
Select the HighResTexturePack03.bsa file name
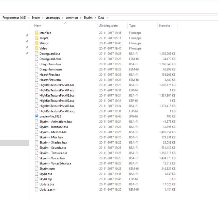click(57, 106)
